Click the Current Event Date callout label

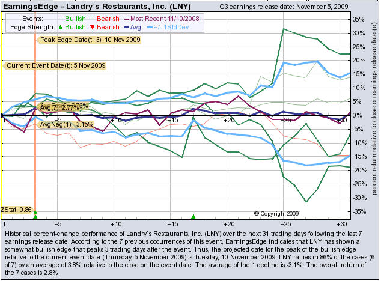coord(47,65)
